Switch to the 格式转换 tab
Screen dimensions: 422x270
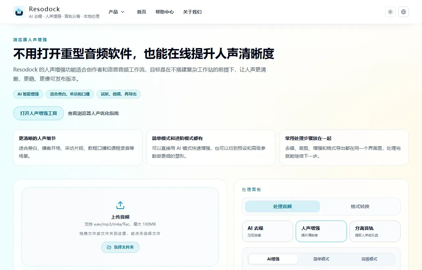[360, 206]
